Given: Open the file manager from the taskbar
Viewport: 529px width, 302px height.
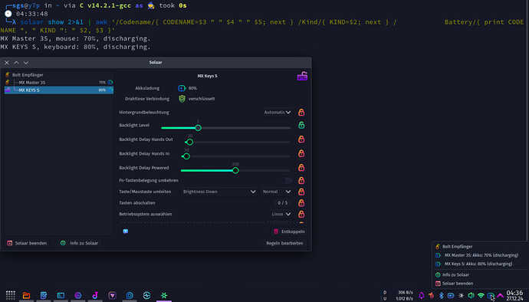Looking at the screenshot, I should 26,296.
